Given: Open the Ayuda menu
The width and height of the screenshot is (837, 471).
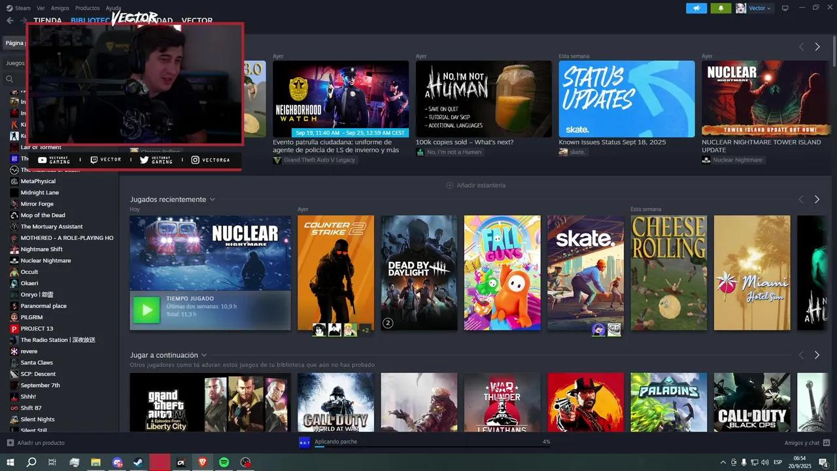Looking at the screenshot, I should (x=113, y=8).
